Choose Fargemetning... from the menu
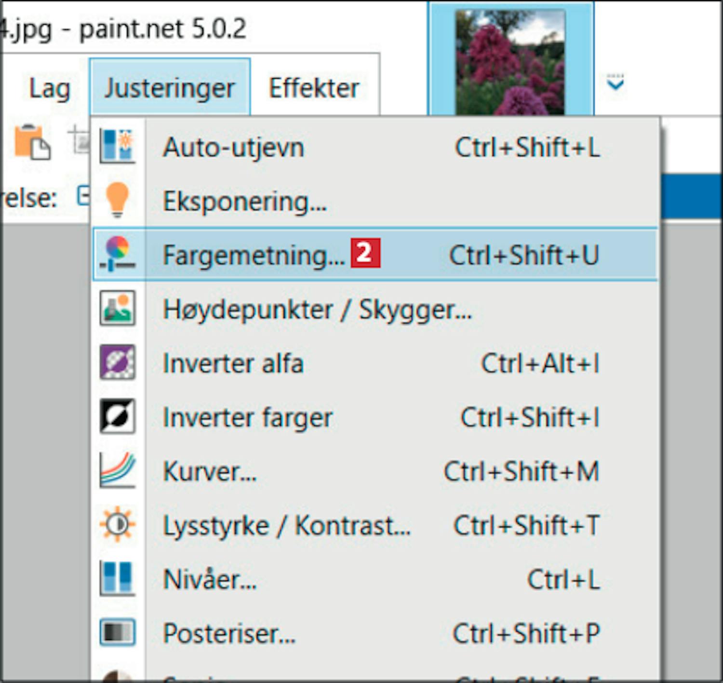Screen dimensions: 723x683 point(254,255)
